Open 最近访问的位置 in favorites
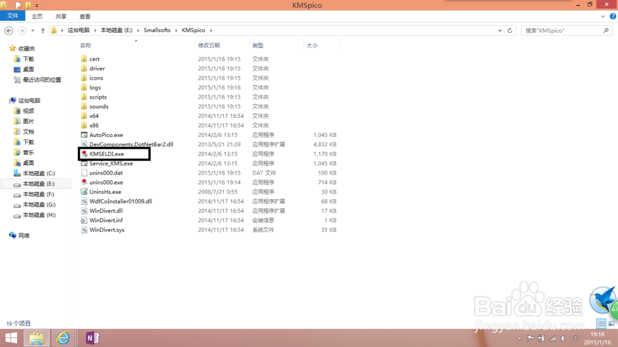The width and height of the screenshot is (618, 347). coord(42,80)
